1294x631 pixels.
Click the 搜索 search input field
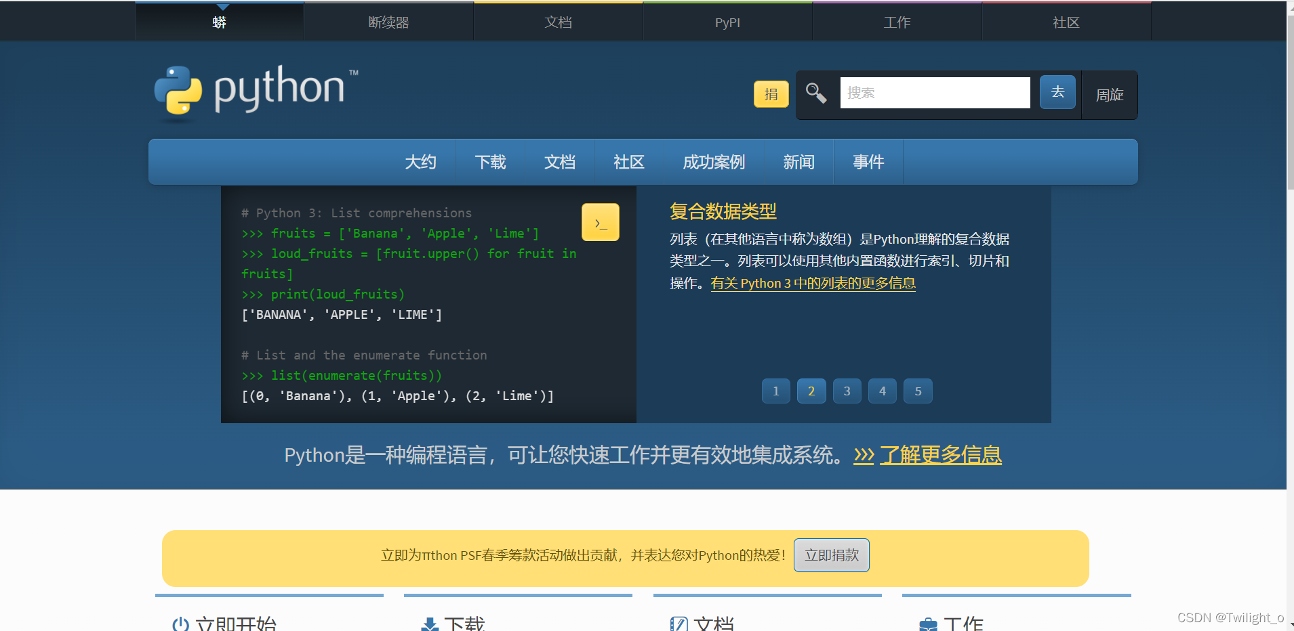(935, 93)
